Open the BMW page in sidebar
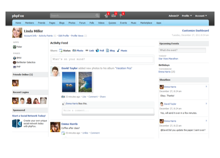 point(19,58)
